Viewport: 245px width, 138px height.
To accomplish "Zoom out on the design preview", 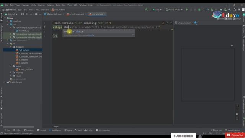I will tap(237, 110).
